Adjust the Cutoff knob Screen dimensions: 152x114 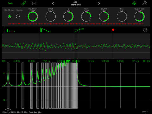pyautogui.click(x=51, y=16)
